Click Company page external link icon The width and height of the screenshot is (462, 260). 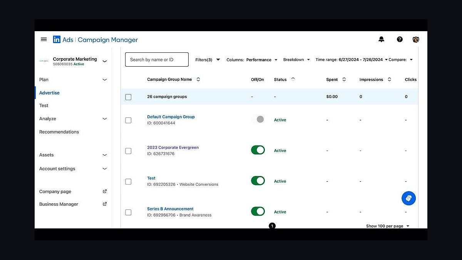tap(105, 191)
